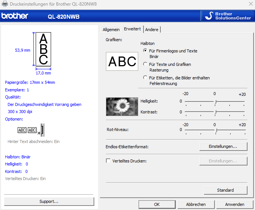Click the ABC halftone preview image
Viewport: 255px width, 210px height.
pyautogui.click(x=122, y=61)
